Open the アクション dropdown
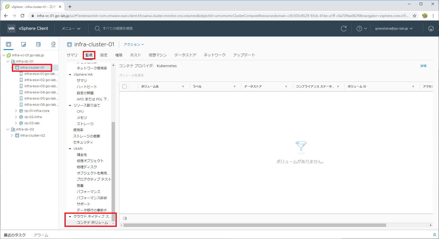The image size is (439, 239). click(x=134, y=45)
